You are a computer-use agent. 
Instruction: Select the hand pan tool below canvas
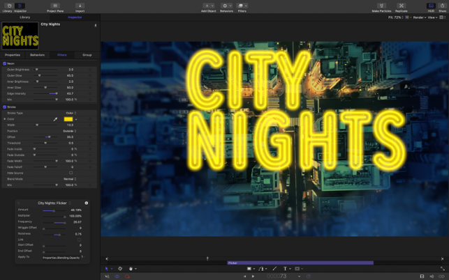131,269
